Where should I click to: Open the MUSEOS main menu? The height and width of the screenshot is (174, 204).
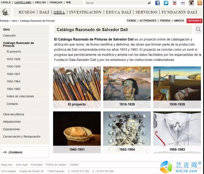click(27, 12)
